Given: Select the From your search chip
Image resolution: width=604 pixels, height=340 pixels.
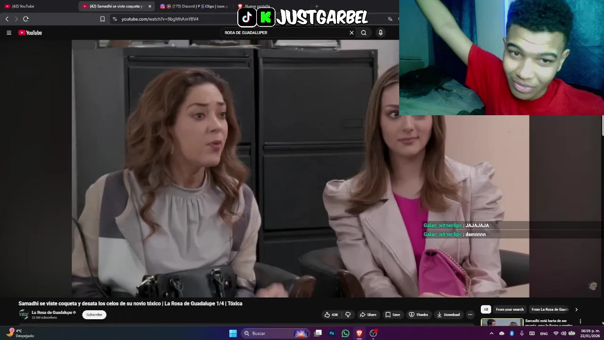Looking at the screenshot, I should [x=510, y=309].
